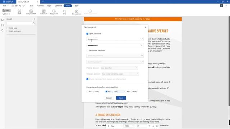Open the Printing allowed dropdown
This screenshot has height=129, width=230.
point(119,68)
